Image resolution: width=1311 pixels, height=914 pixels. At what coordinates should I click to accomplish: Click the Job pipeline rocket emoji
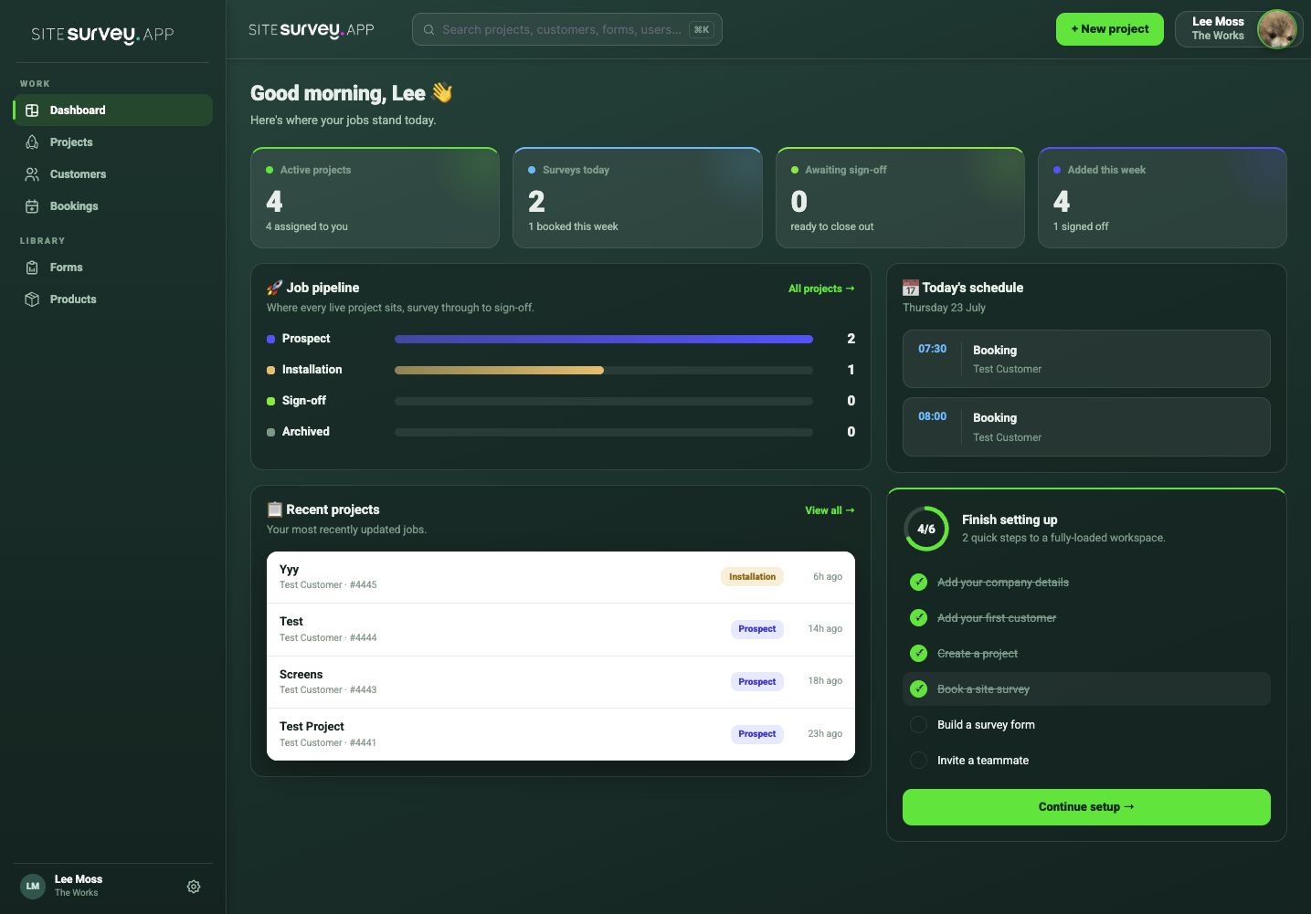coord(274,288)
